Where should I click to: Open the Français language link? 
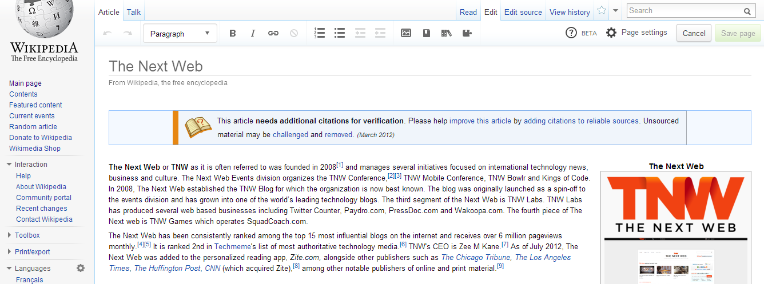[x=29, y=280]
